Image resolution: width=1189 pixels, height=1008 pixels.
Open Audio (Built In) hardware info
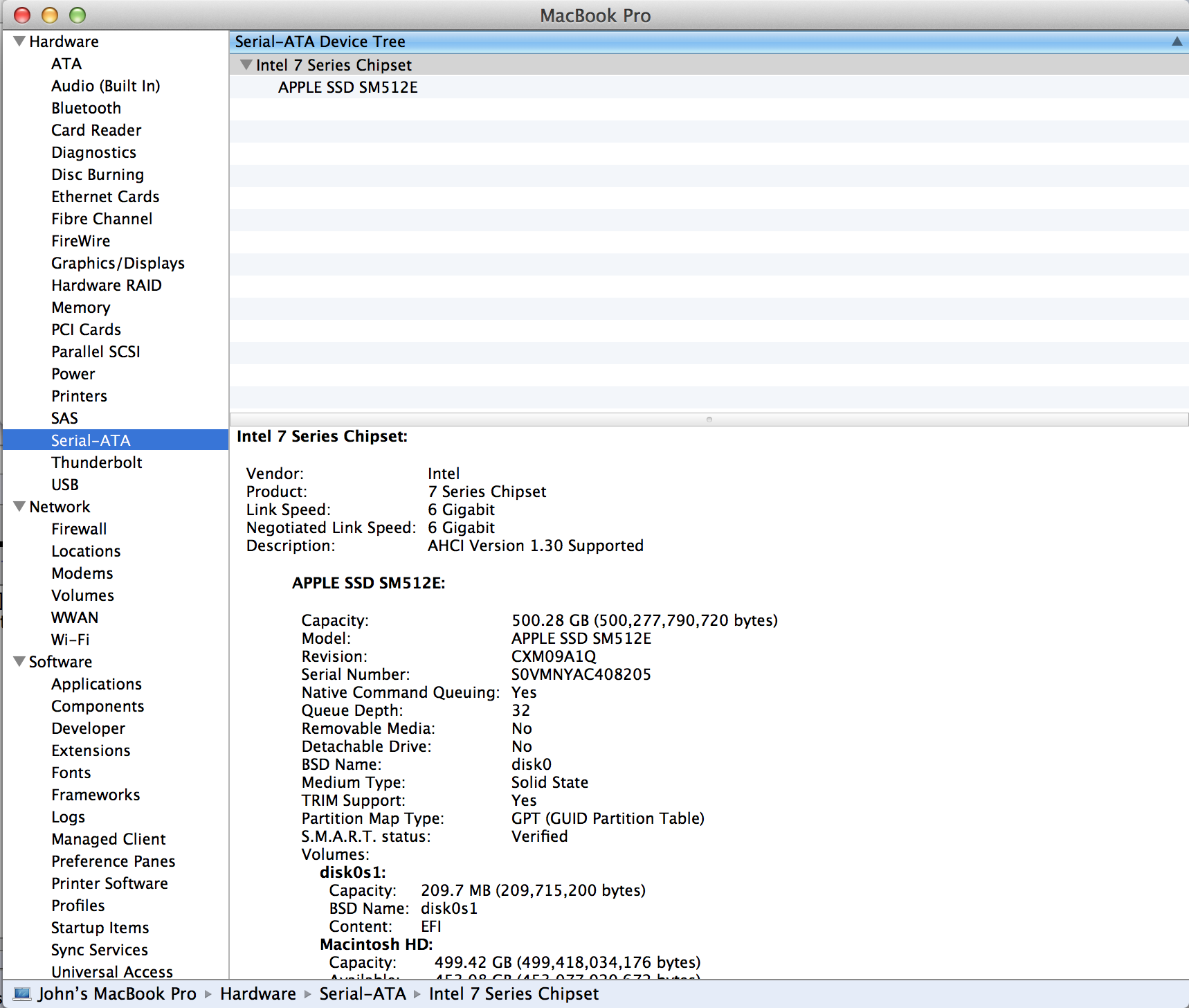106,86
